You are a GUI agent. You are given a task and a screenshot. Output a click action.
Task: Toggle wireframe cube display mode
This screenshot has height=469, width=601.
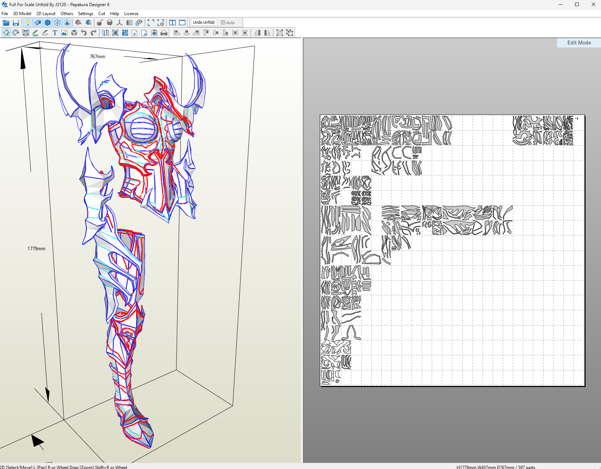(57, 23)
